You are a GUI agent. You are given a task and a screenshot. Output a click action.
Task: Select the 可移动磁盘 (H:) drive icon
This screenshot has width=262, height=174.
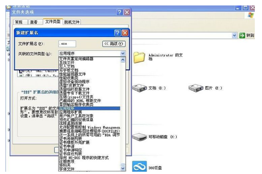140,137
